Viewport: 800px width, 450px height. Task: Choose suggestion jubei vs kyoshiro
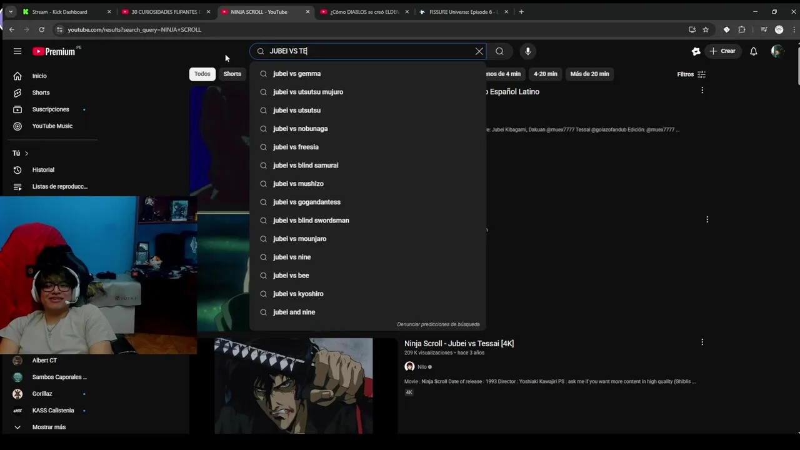[367, 294]
